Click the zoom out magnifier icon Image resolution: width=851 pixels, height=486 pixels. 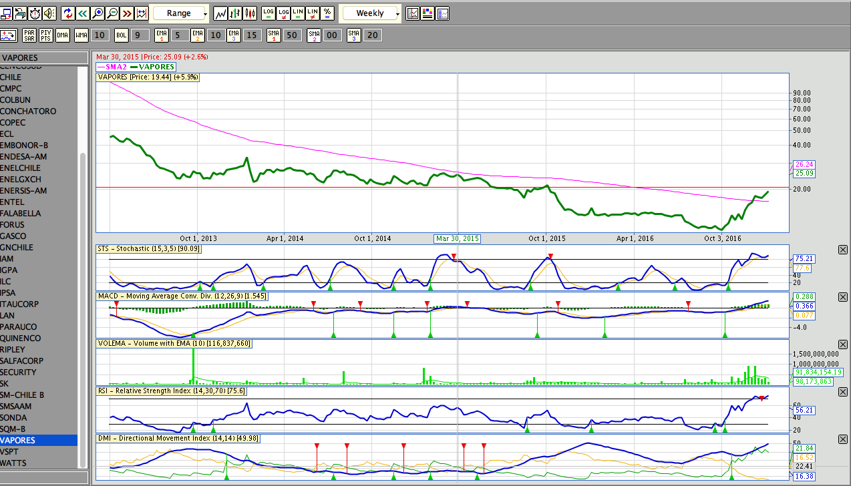pyautogui.click(x=112, y=13)
